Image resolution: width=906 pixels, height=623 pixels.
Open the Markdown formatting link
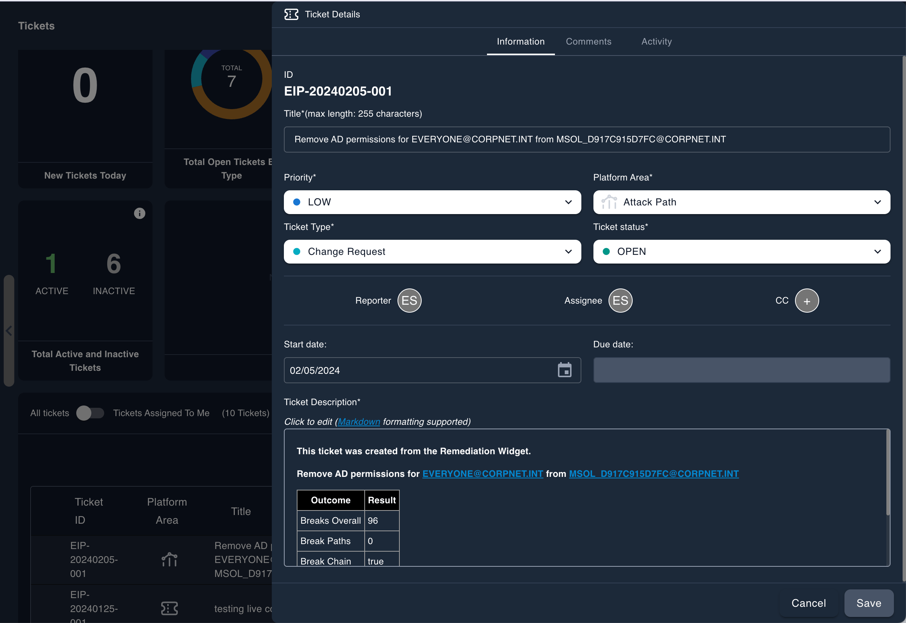[359, 422]
